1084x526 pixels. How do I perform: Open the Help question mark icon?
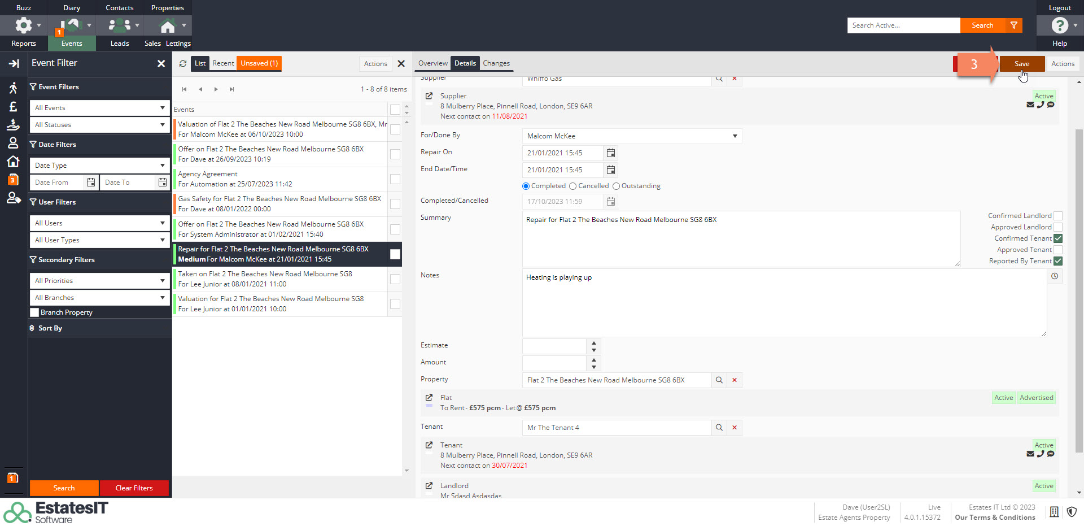pos(1059,25)
